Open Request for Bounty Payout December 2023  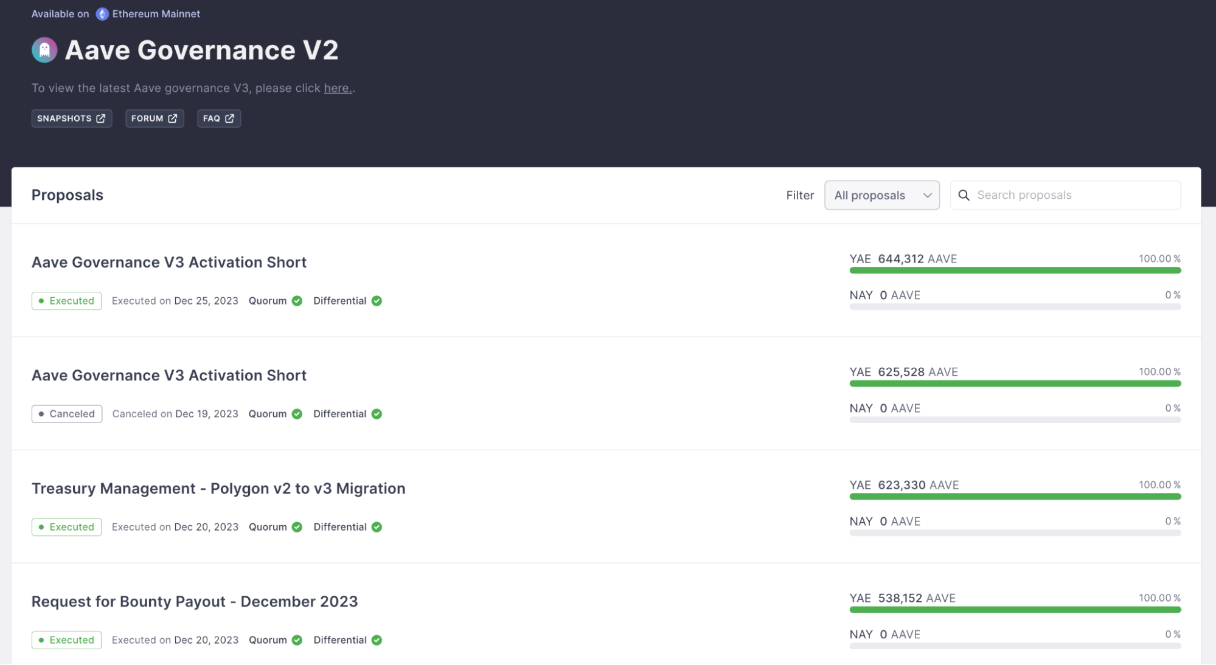195,602
